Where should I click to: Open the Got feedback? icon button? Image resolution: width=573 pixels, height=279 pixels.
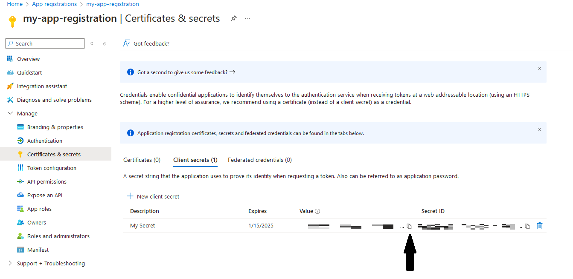(127, 43)
